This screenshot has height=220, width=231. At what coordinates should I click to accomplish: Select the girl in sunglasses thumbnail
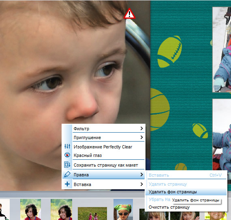point(123,209)
